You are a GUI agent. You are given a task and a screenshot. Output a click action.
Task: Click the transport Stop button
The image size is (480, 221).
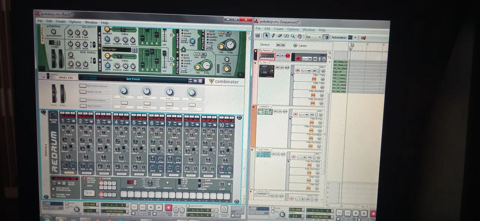(x=151, y=207)
